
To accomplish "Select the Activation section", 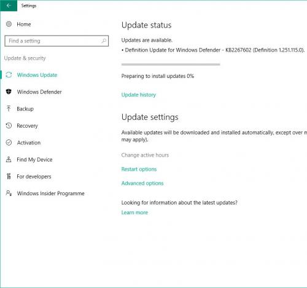I will point(29,142).
